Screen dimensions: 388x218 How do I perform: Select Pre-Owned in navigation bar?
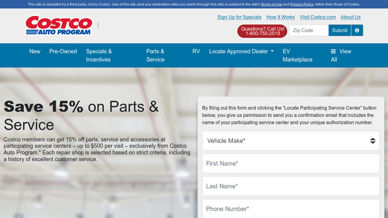point(63,51)
